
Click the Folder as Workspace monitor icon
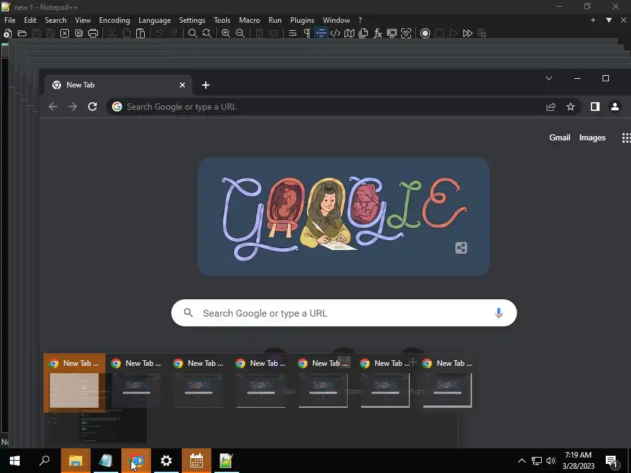coord(392,33)
